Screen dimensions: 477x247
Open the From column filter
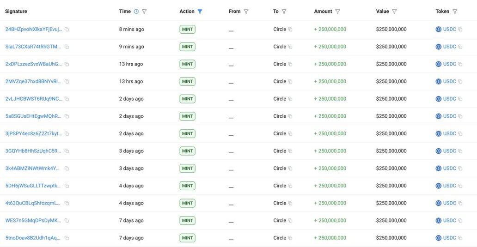click(x=246, y=12)
